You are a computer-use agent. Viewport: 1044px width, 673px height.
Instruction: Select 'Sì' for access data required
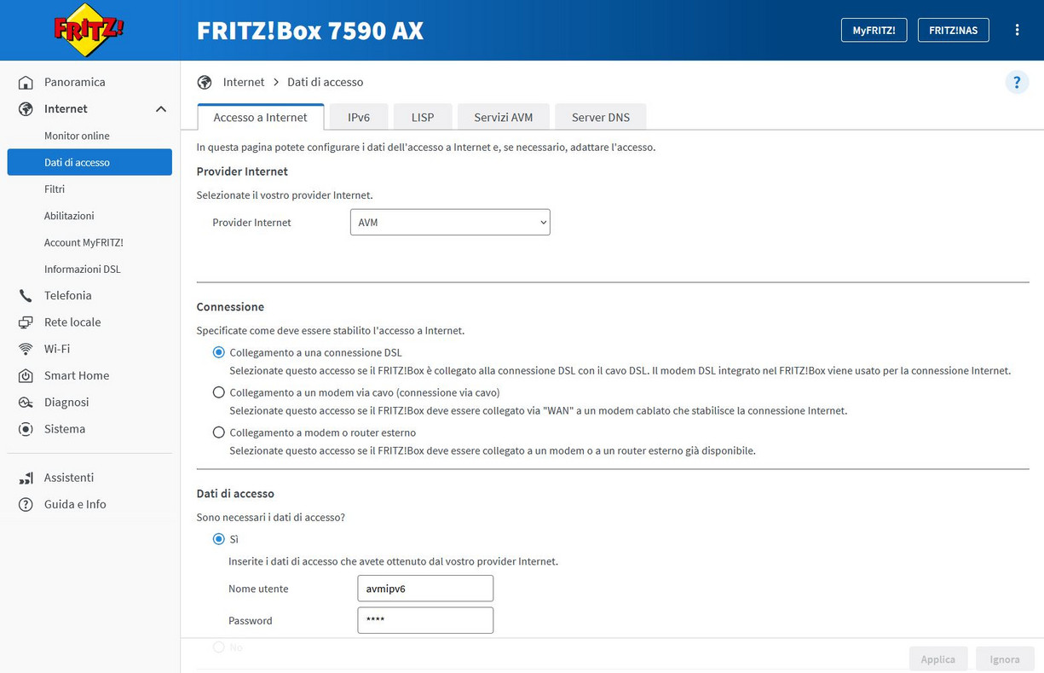pos(219,539)
